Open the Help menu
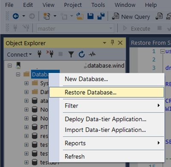This screenshot has width=171, height=167. [x=151, y=5]
